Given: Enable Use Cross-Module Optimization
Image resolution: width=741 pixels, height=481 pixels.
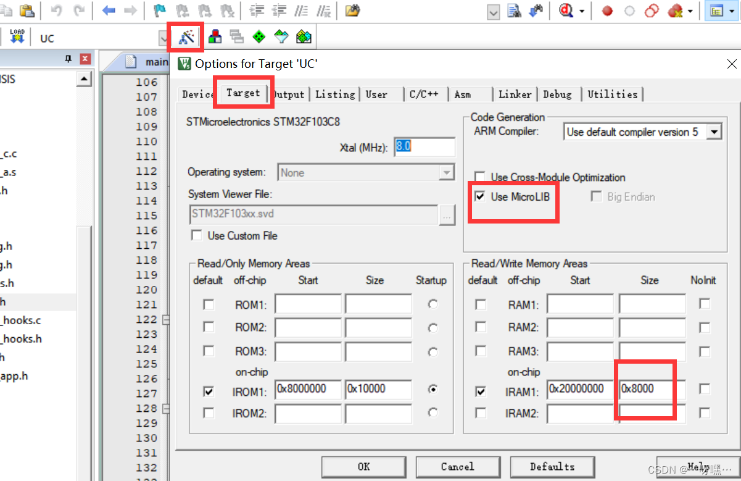Looking at the screenshot, I should [x=479, y=177].
